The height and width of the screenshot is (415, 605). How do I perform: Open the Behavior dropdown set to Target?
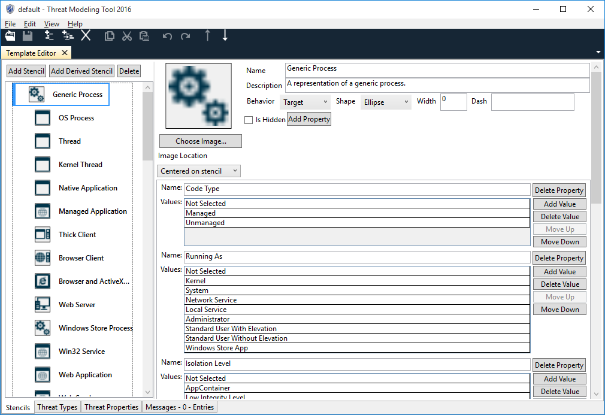coord(305,102)
